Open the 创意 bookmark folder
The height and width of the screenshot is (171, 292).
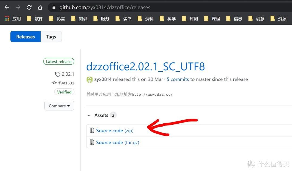click(256, 19)
